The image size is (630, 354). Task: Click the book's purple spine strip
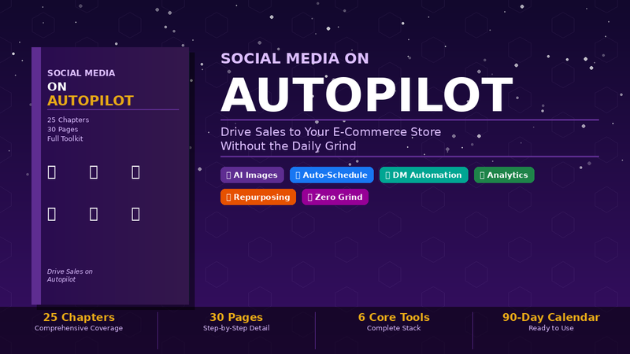(x=36, y=175)
